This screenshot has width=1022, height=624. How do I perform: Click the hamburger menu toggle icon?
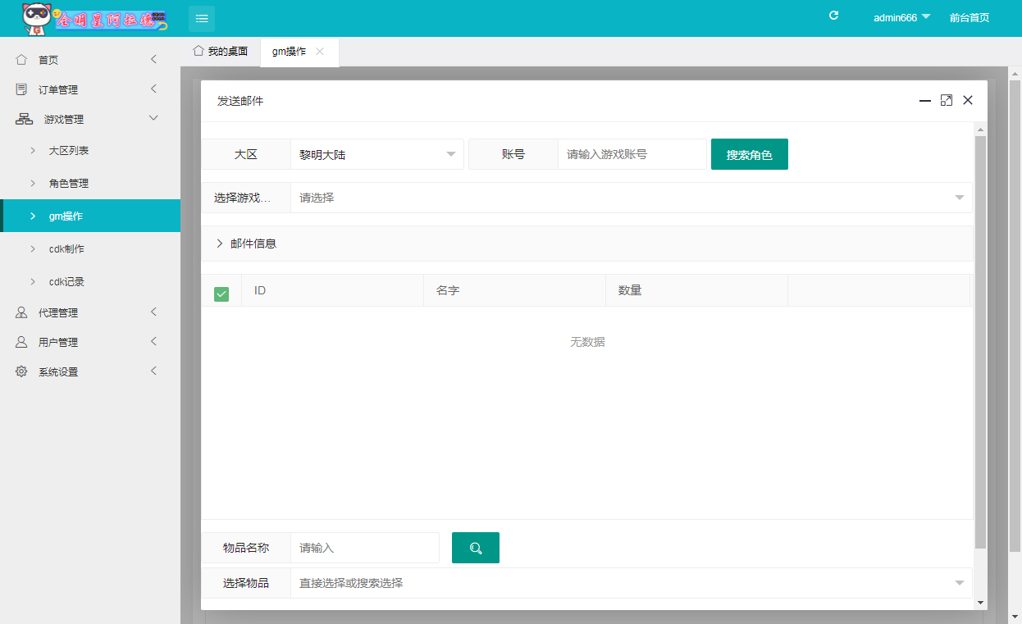pos(202,18)
